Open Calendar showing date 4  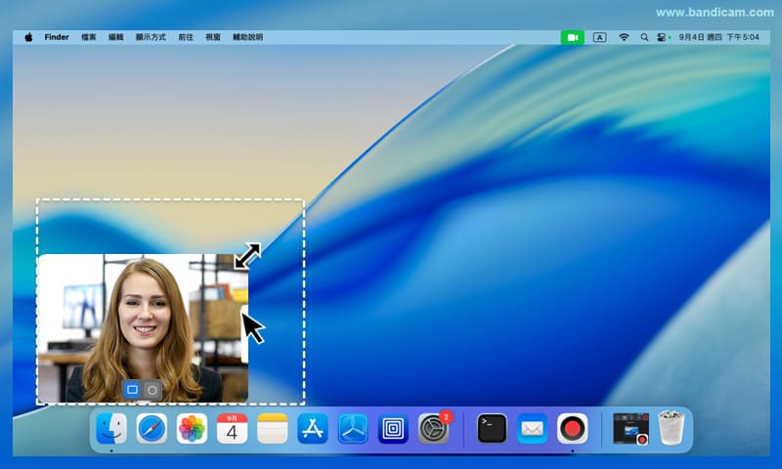[232, 429]
